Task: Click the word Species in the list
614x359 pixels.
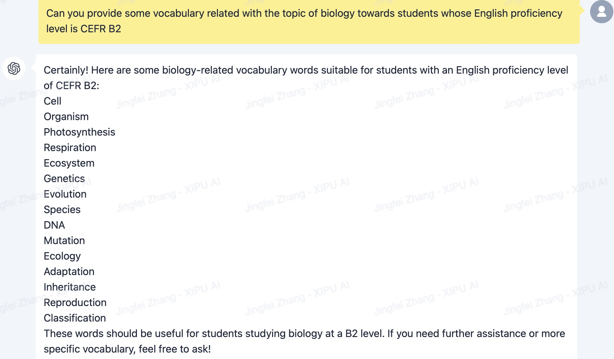Action: 62,210
